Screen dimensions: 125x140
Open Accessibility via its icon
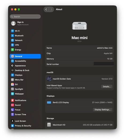tap(13, 61)
